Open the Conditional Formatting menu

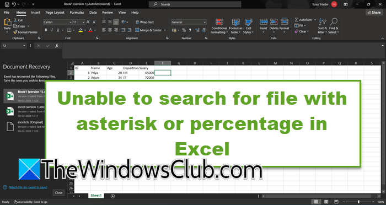point(219,26)
